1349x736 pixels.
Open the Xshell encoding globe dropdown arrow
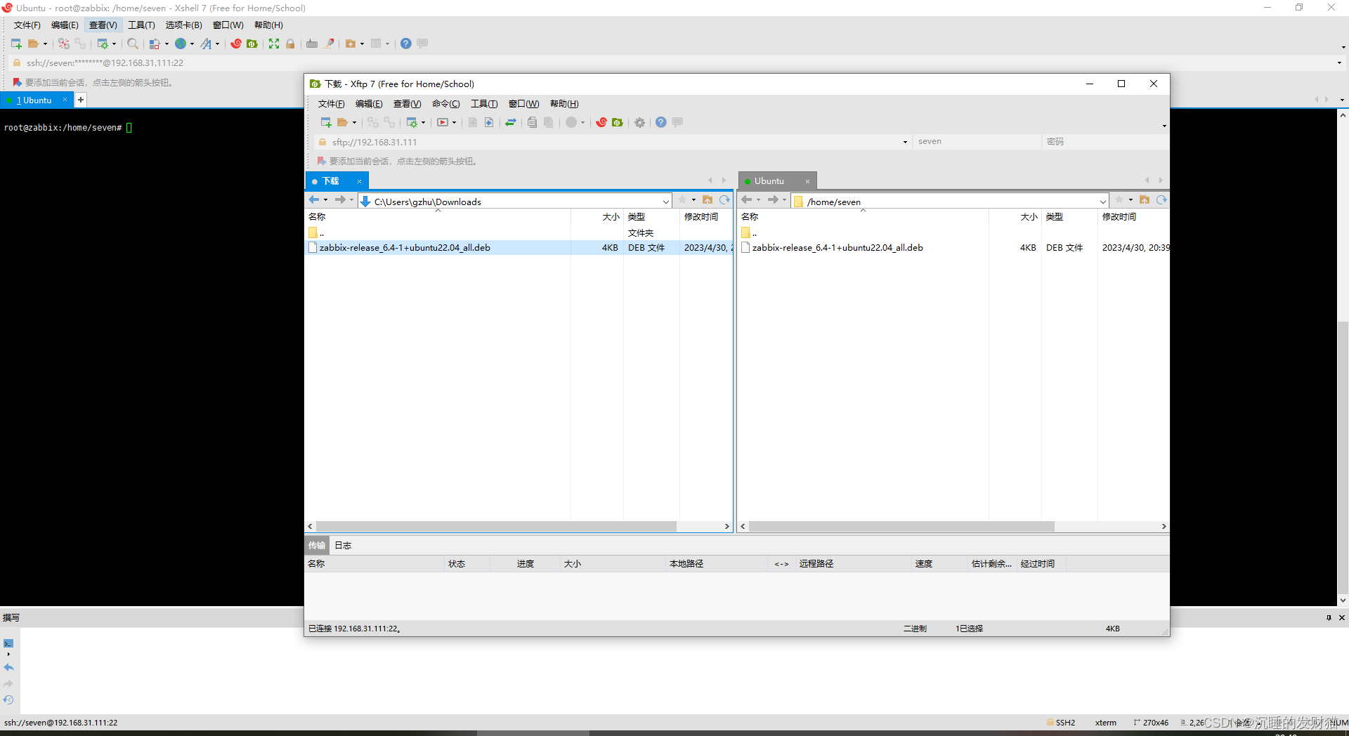[x=192, y=44]
